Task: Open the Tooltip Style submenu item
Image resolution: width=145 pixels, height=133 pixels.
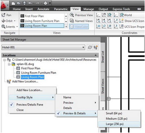Action: pos(32,97)
